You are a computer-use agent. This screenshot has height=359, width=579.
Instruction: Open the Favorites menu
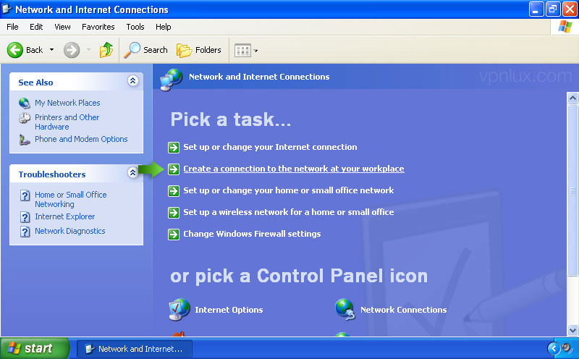click(x=98, y=27)
